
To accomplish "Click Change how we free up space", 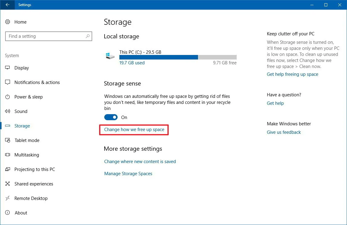I will (x=134, y=130).
